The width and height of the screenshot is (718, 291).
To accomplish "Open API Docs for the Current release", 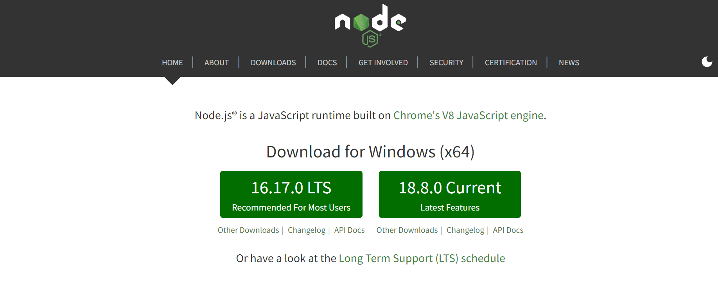I will click(508, 230).
